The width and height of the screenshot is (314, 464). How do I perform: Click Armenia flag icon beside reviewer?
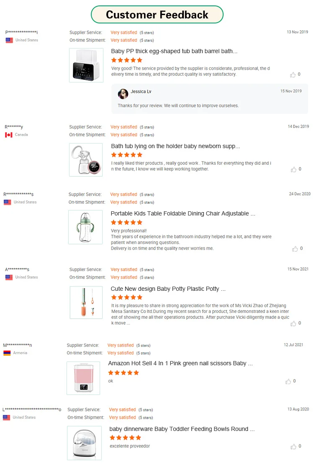tap(7, 353)
